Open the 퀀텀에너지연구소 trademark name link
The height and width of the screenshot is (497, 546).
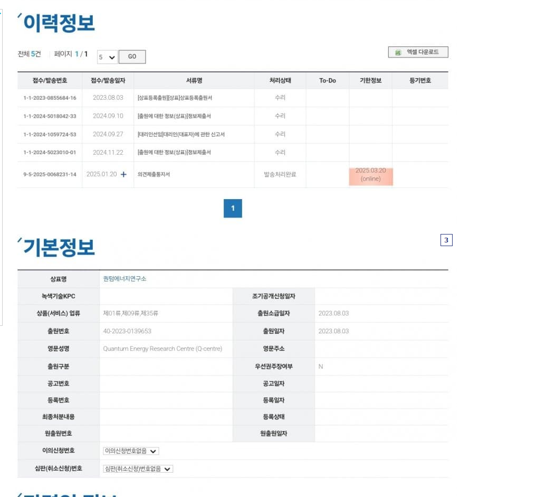pyautogui.click(x=124, y=279)
